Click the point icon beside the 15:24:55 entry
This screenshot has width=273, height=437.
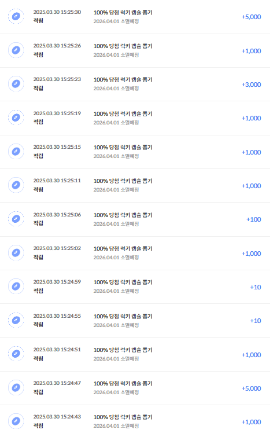pos(16,320)
